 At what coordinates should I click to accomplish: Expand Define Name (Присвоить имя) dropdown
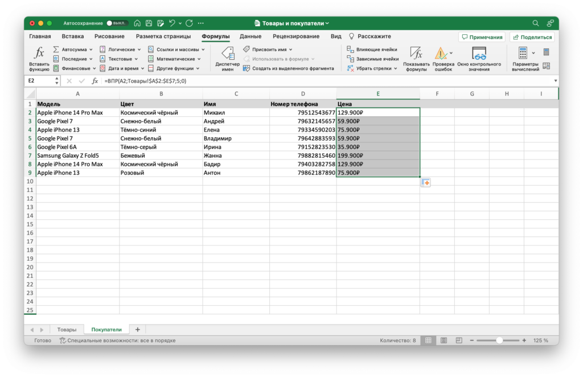[291, 50]
